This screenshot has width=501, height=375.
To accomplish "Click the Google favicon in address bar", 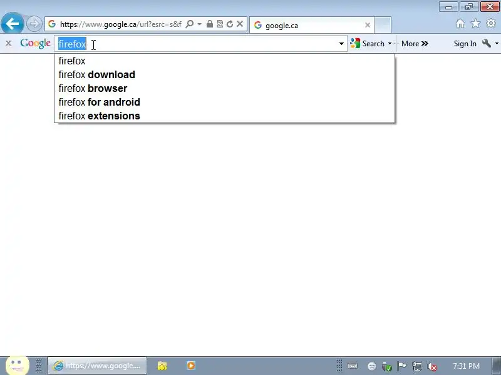I will coord(52,24).
